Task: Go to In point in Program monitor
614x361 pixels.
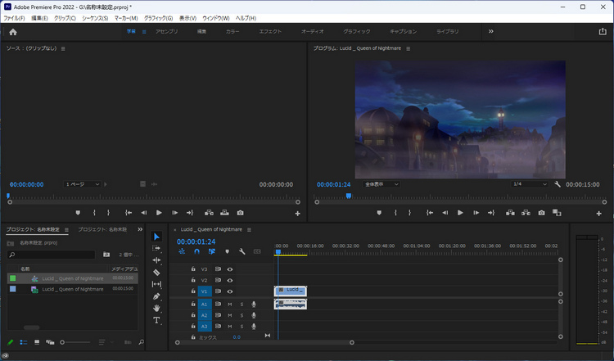Action: click(x=430, y=213)
